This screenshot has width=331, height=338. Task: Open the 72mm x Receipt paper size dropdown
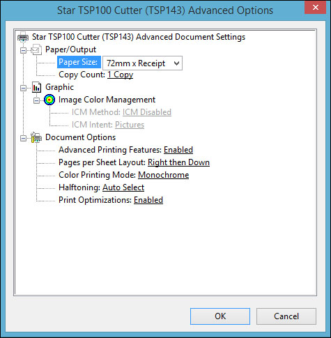(142, 63)
